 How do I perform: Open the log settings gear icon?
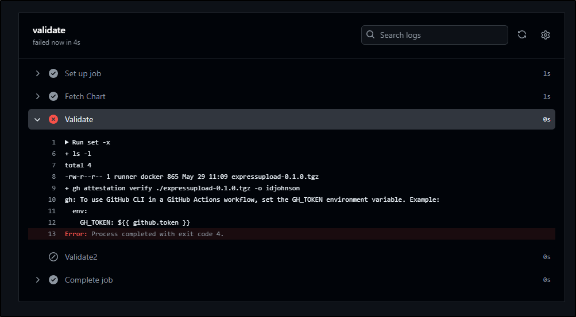pyautogui.click(x=546, y=35)
